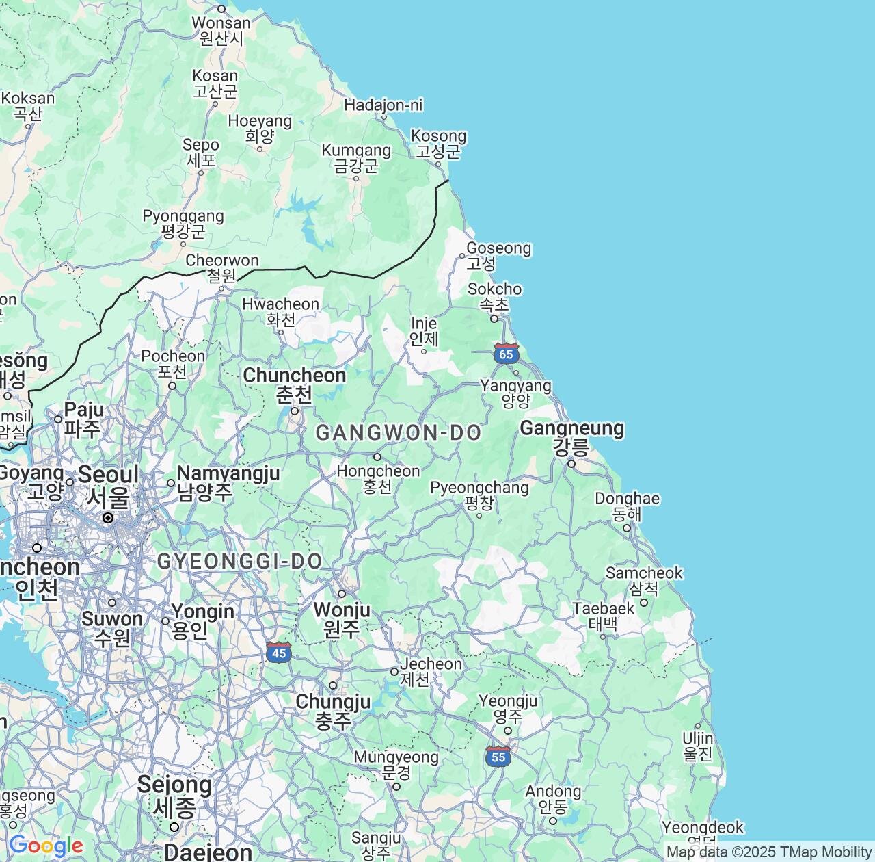The image size is (875, 862).
Task: Click the Route 65 highway shield
Action: [506, 354]
